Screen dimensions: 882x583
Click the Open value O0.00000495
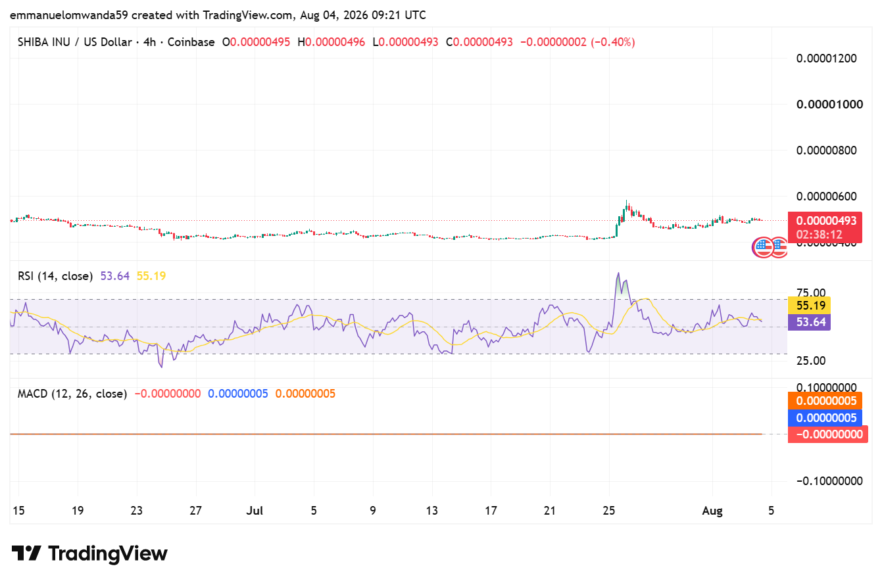pyautogui.click(x=256, y=42)
